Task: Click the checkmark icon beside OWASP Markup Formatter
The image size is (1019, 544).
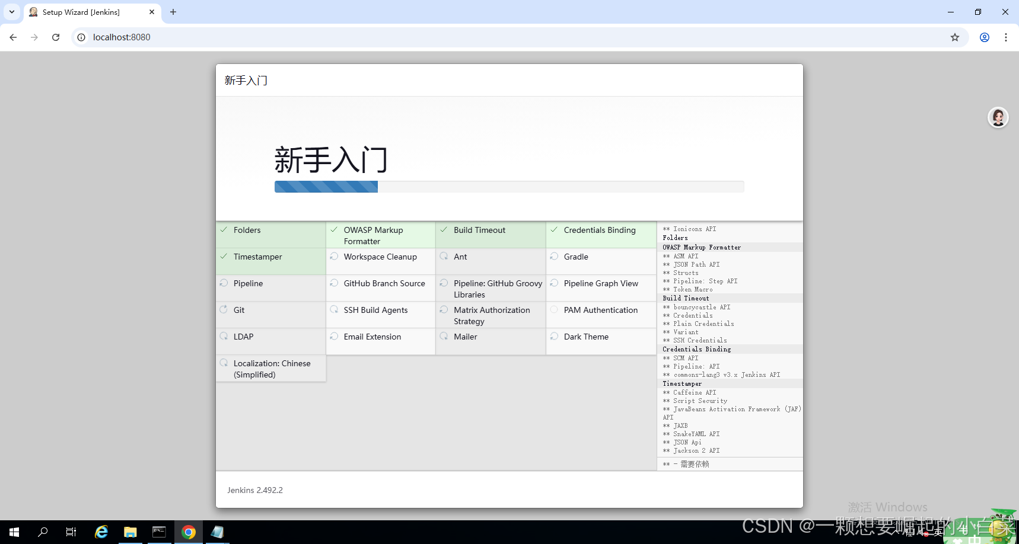Action: pyautogui.click(x=334, y=230)
